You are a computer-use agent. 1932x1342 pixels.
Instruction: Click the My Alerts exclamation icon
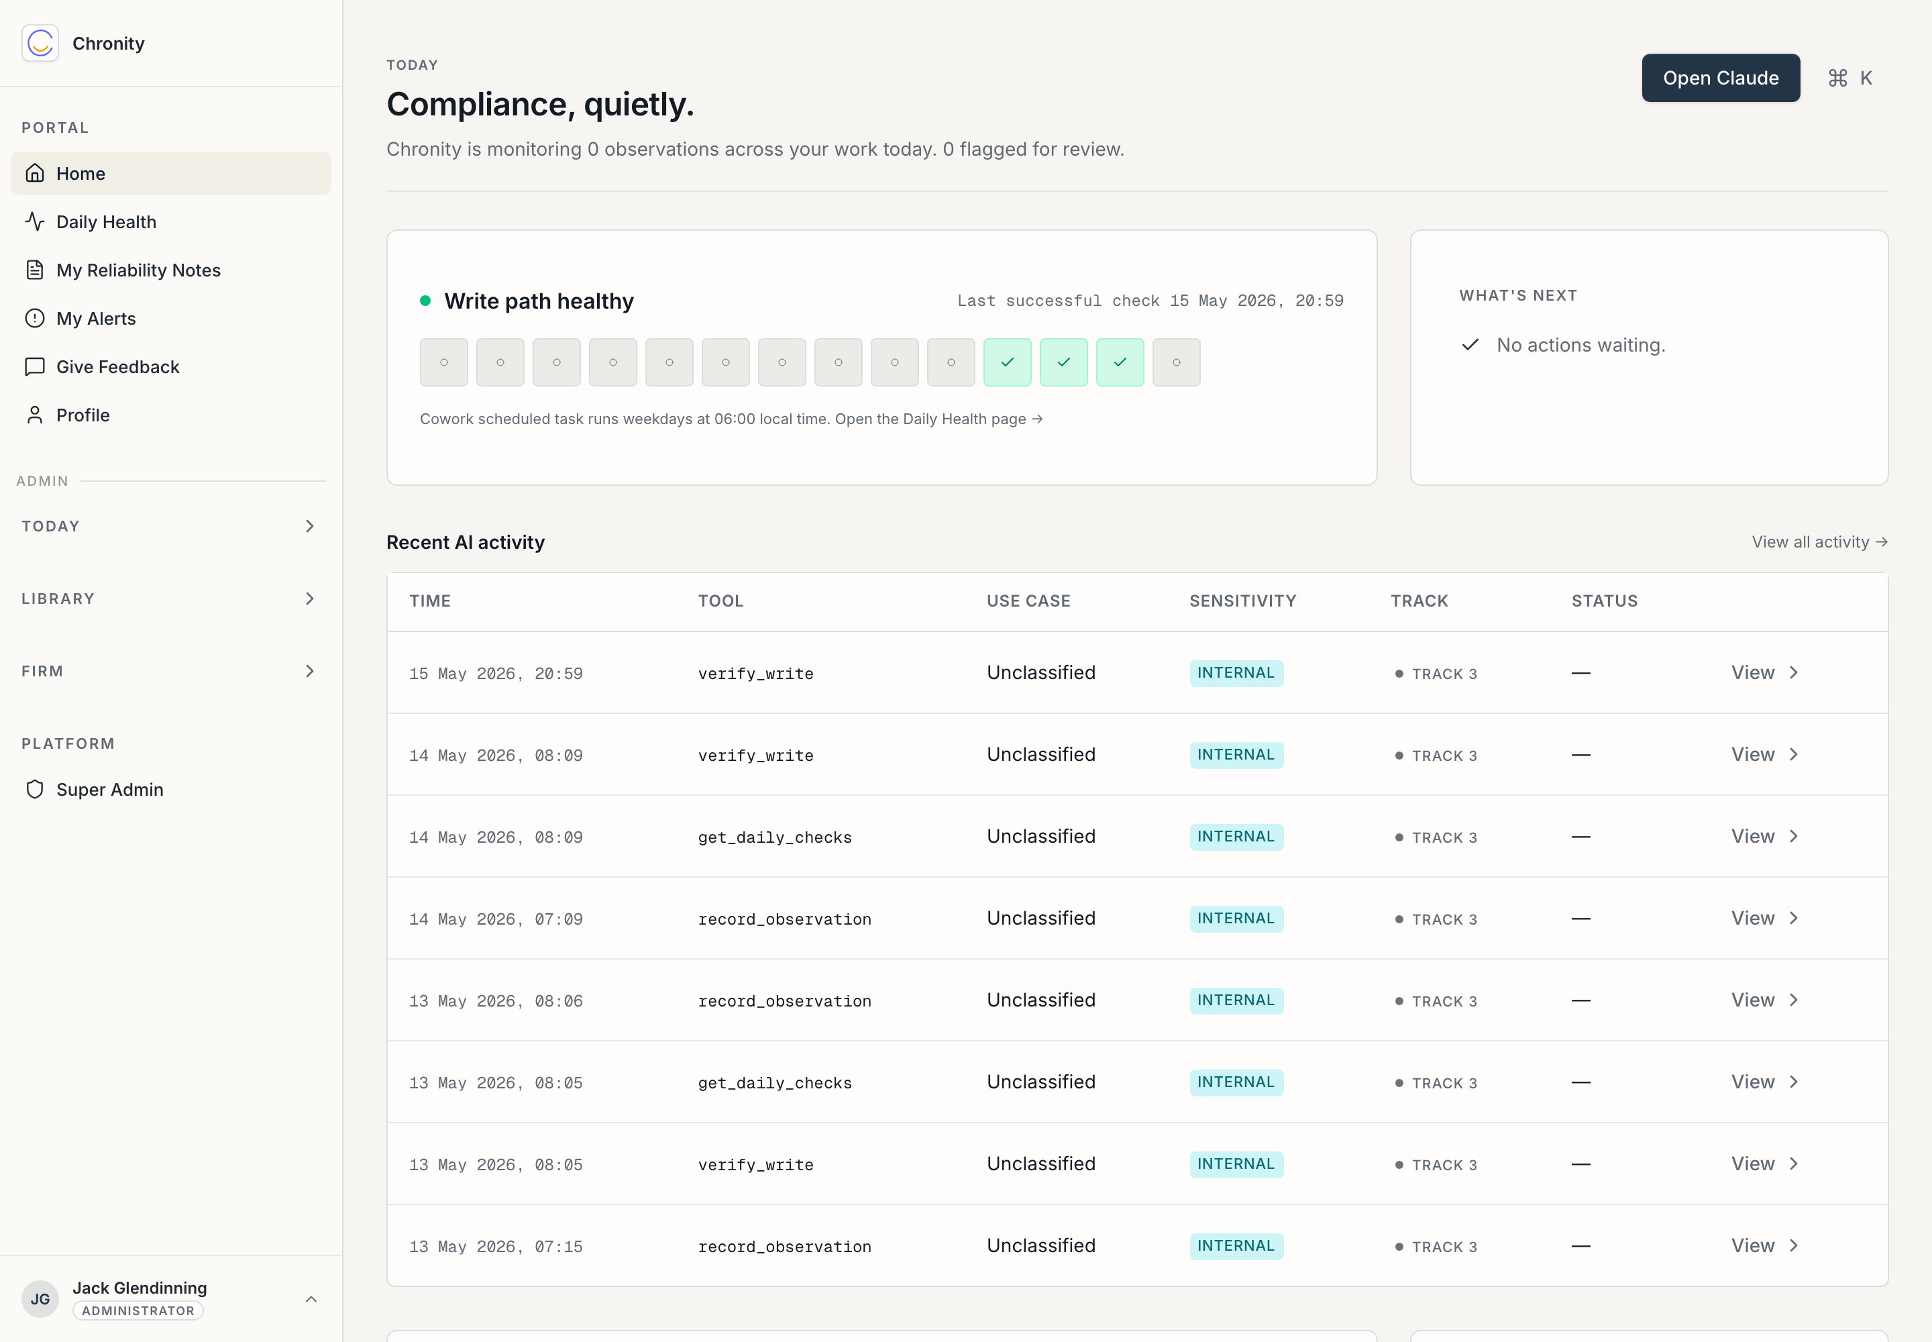pos(34,318)
